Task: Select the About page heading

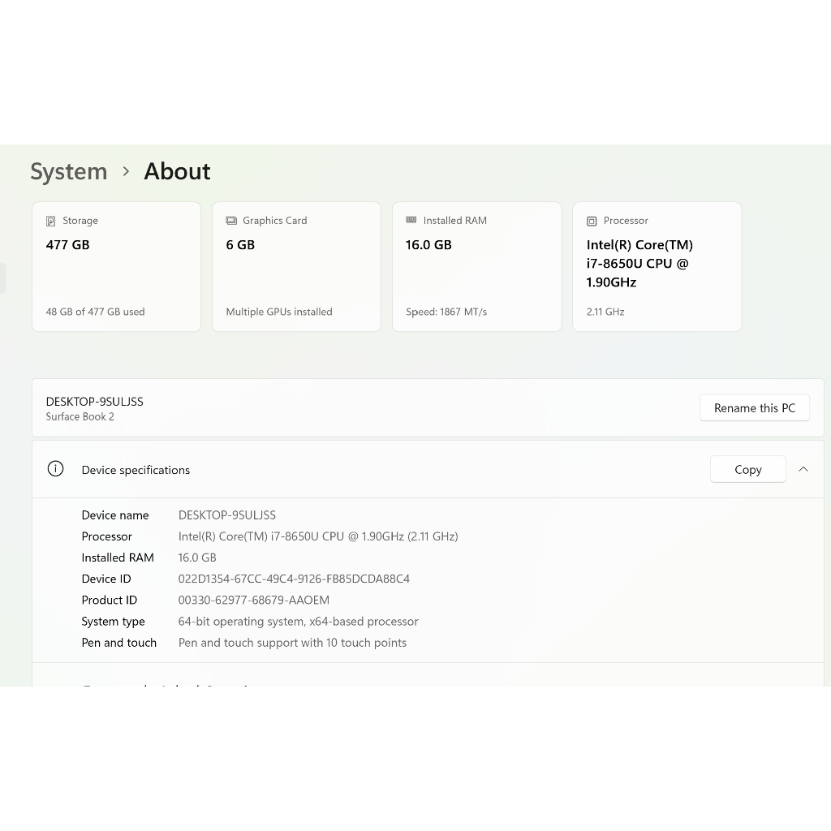Action: tap(177, 171)
